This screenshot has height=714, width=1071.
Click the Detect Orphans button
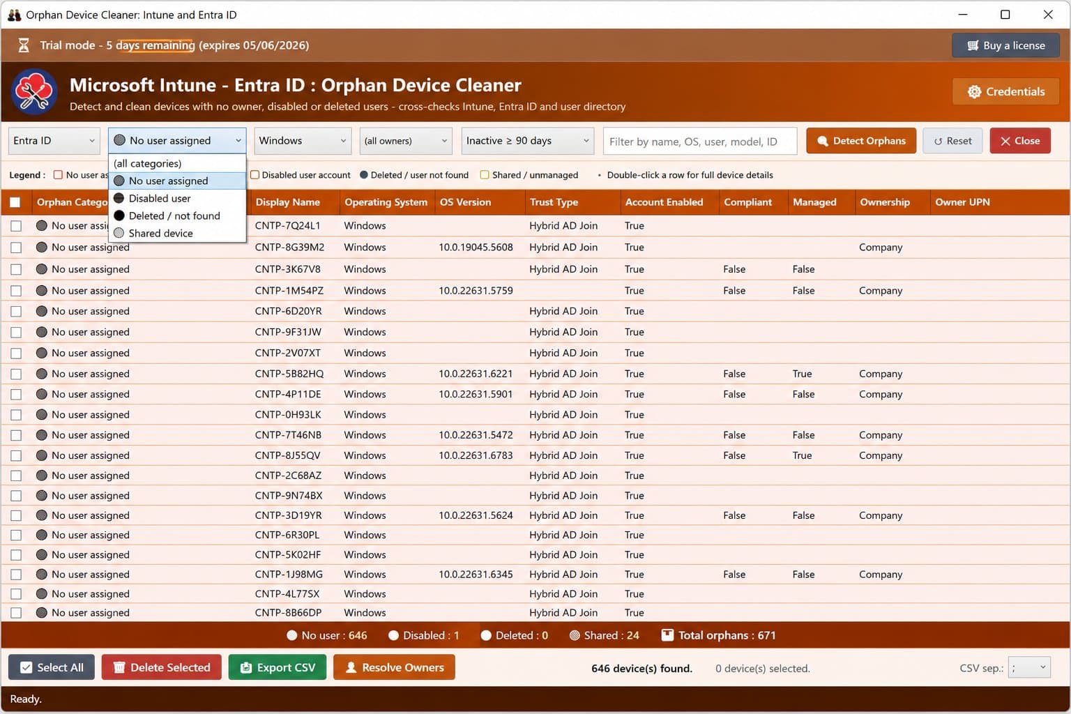pyautogui.click(x=861, y=141)
